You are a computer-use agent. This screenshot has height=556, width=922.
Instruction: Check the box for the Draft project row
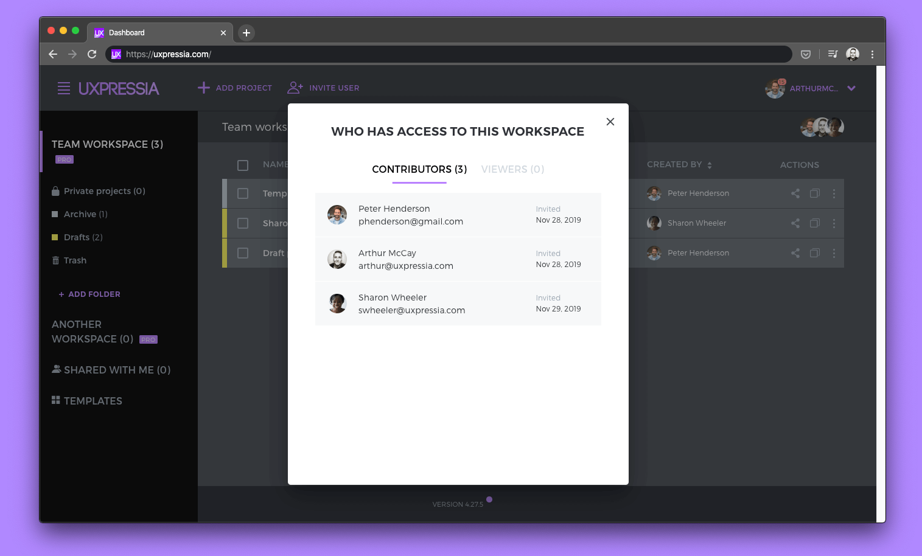click(x=243, y=253)
